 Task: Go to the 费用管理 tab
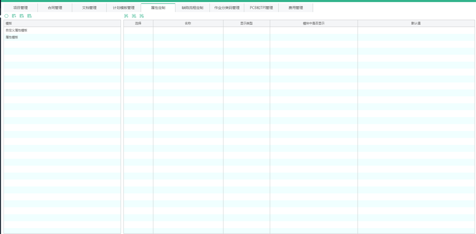point(296,8)
